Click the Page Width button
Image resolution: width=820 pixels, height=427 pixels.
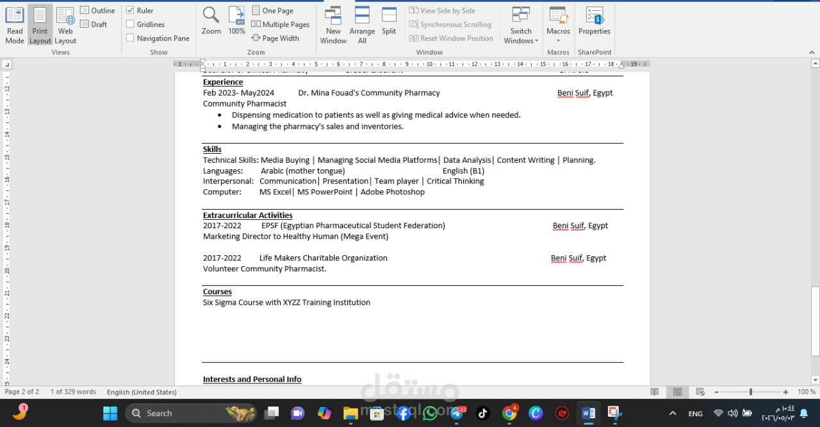(x=275, y=38)
